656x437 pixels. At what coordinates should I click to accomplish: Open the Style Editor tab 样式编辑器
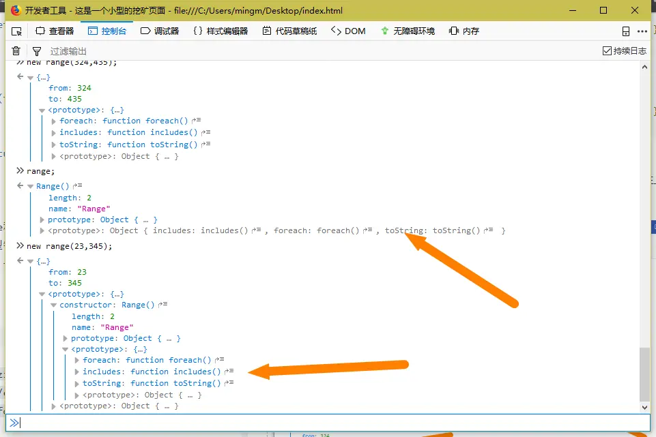point(220,31)
